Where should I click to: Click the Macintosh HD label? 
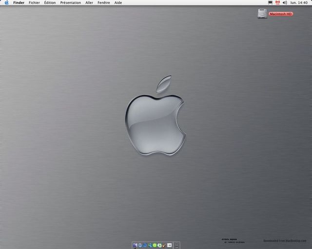(281, 14)
